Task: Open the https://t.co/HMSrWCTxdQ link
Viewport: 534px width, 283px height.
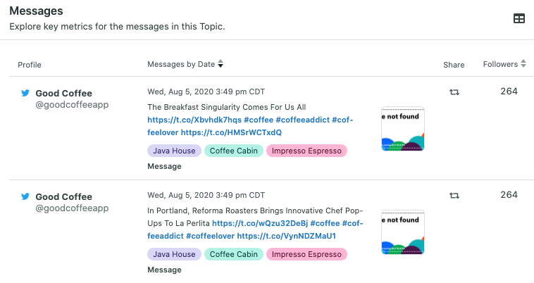Action: click(x=231, y=132)
